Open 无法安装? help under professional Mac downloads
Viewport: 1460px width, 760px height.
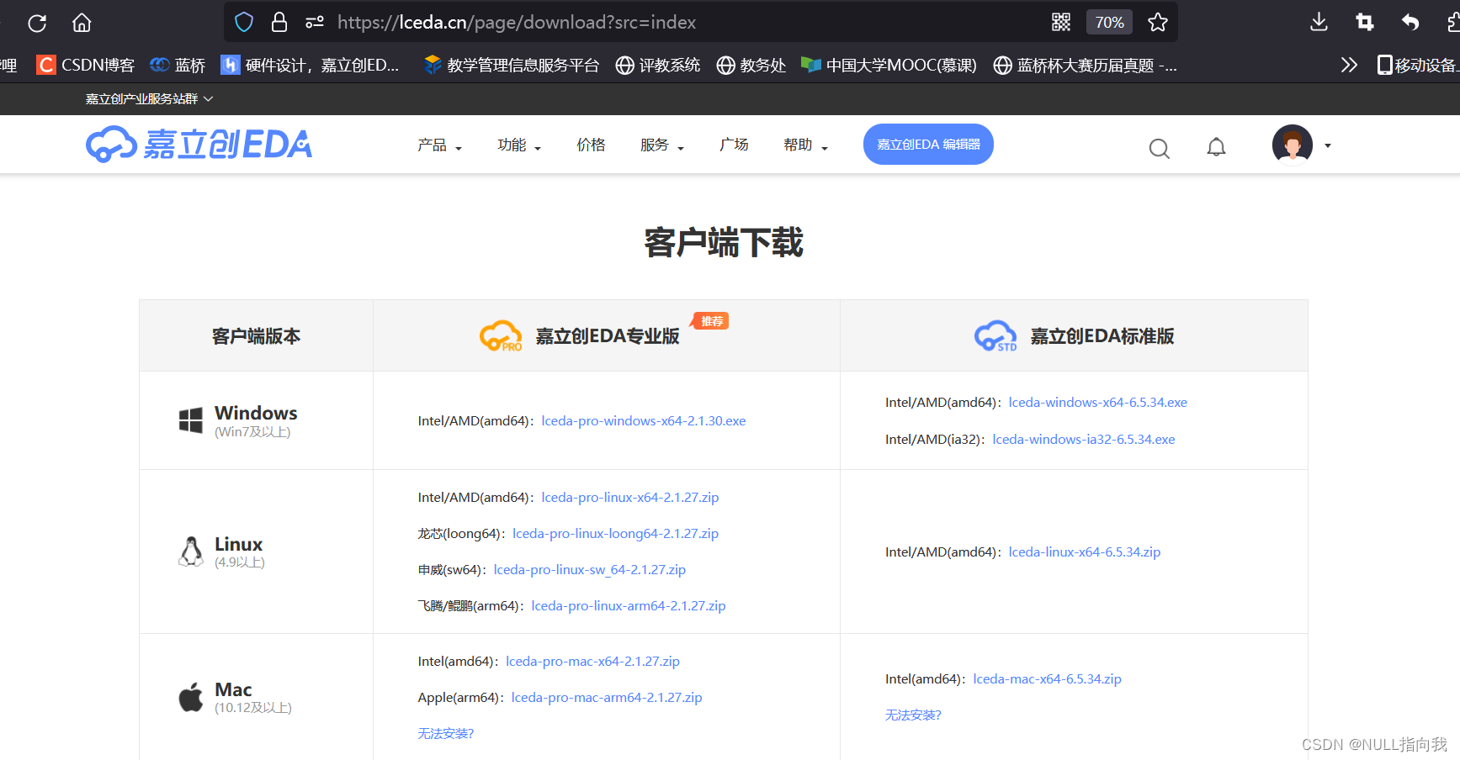(446, 734)
